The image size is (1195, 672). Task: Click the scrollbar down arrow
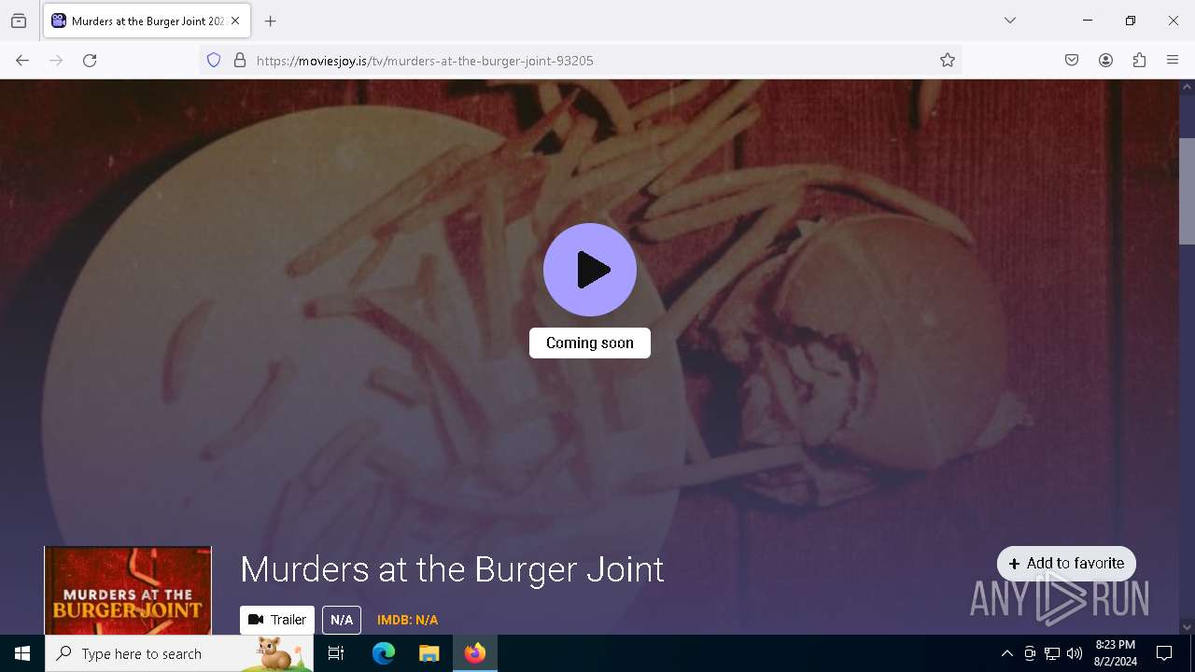tap(1188, 626)
